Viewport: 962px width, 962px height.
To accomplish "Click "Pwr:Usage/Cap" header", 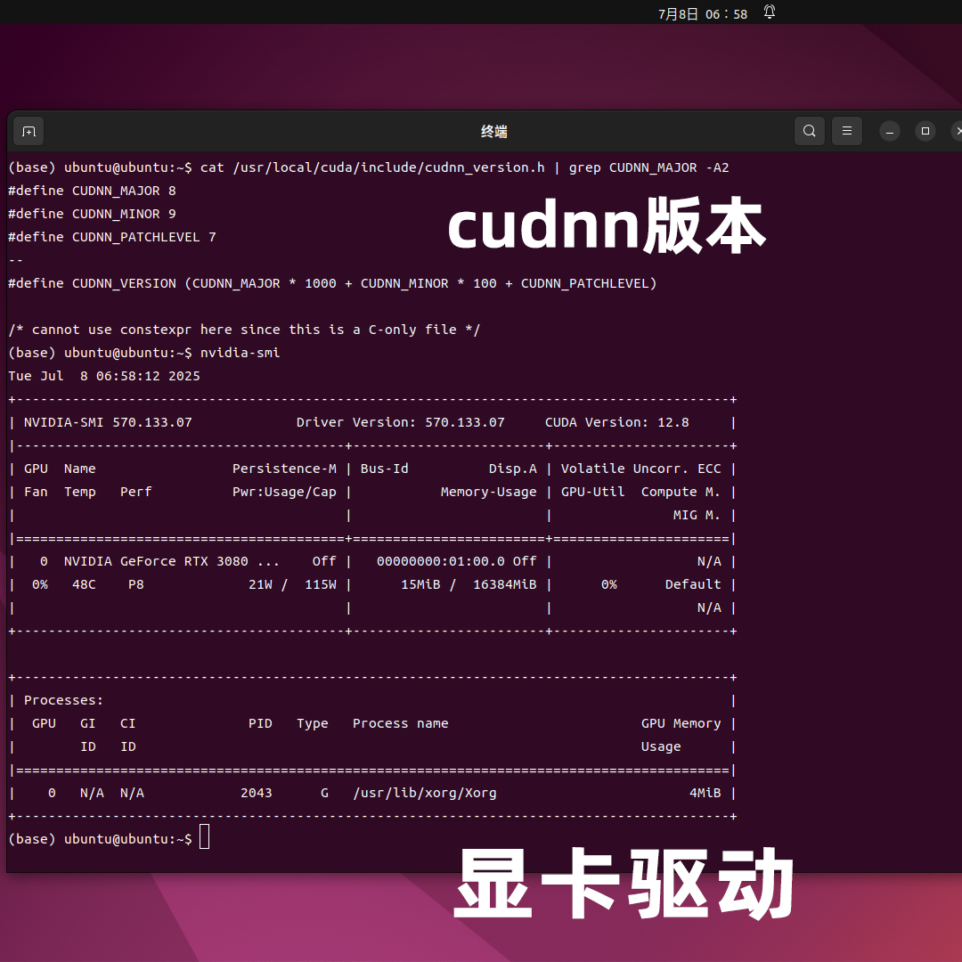I will (285, 492).
